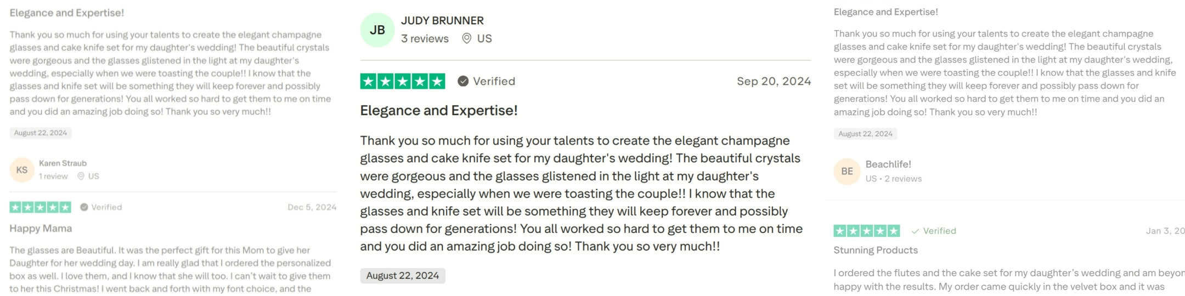Click the JB profile avatar
Viewport: 1185px width, 296px height.
click(377, 30)
